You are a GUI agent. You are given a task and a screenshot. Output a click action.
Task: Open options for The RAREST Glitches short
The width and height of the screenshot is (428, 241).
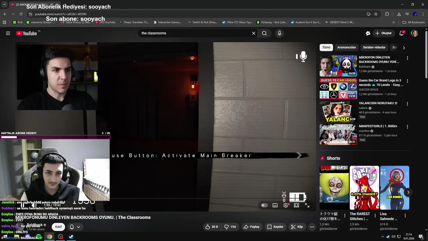pyautogui.click(x=375, y=216)
